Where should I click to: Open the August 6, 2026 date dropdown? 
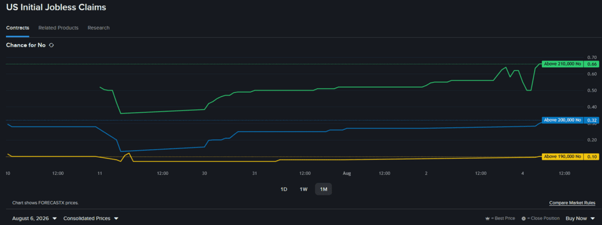tap(34, 218)
